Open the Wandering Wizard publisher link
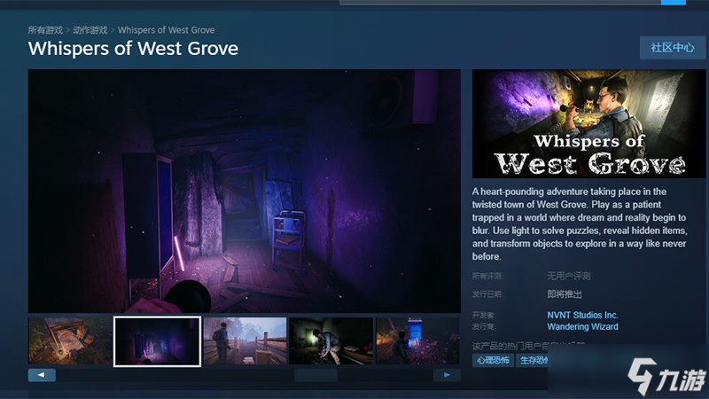Image resolution: width=709 pixels, height=399 pixels. click(x=582, y=326)
